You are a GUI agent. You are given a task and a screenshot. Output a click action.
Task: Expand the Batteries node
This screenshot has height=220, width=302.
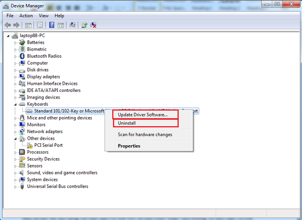point(16,43)
